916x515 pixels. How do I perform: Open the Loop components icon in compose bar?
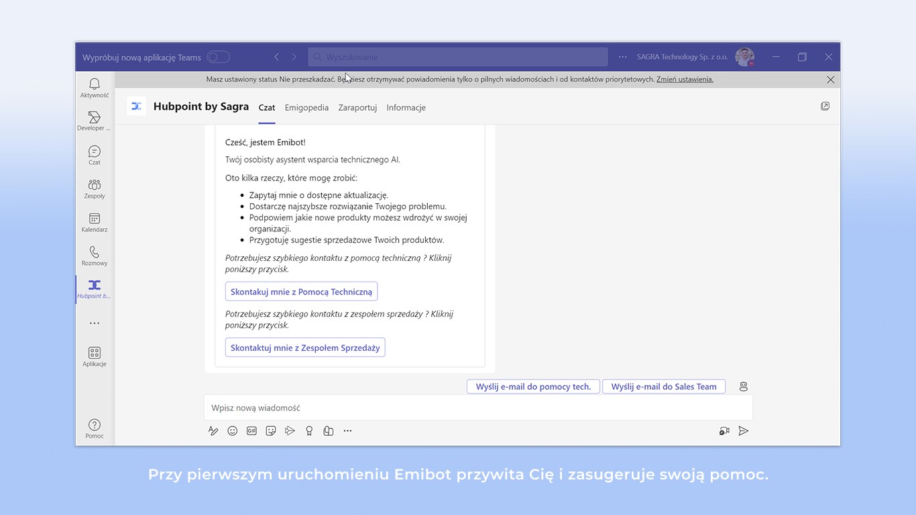pos(329,431)
